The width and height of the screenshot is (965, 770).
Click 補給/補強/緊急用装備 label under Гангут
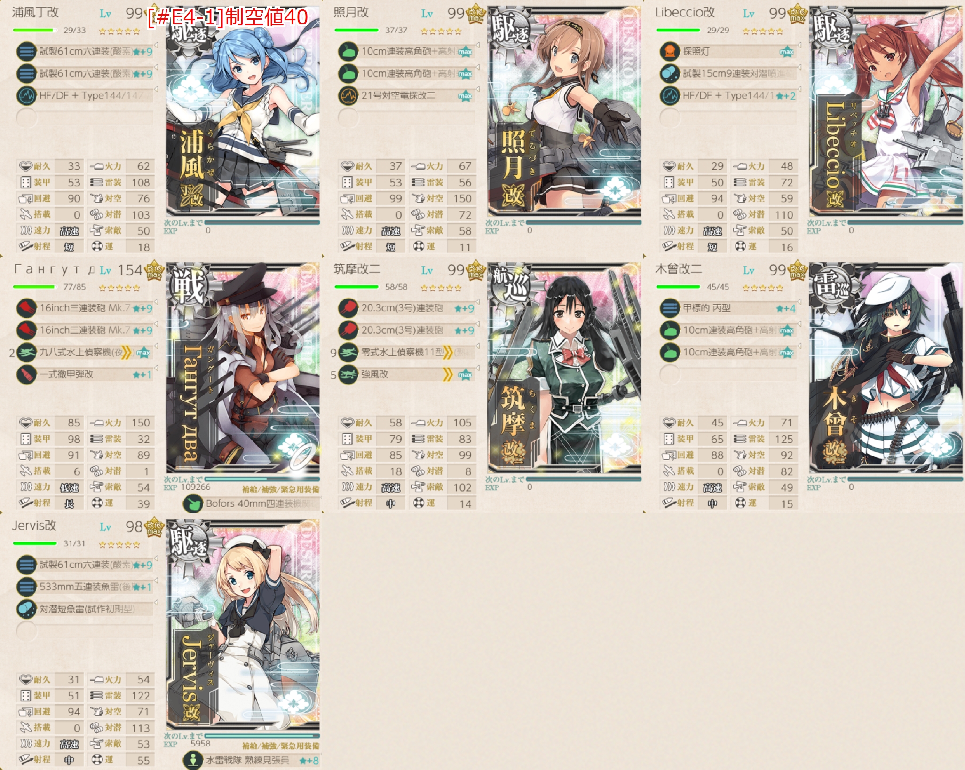point(280,489)
